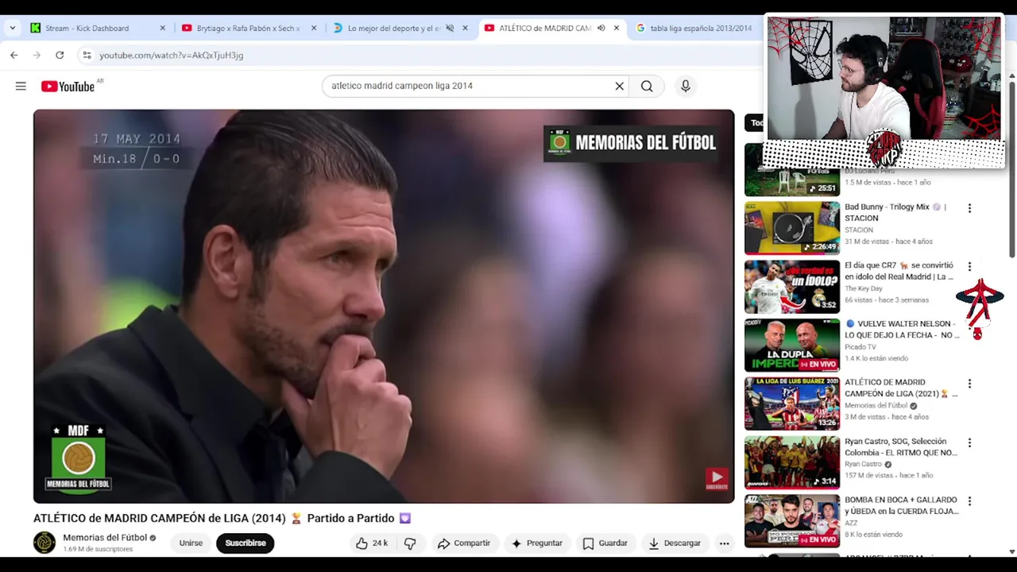This screenshot has height=572, width=1017.
Task: Save the video with Guardar
Action: pyautogui.click(x=605, y=543)
